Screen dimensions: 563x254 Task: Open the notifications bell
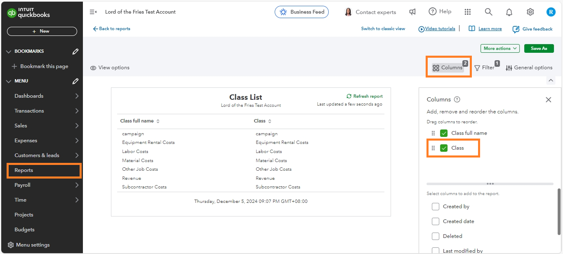509,12
